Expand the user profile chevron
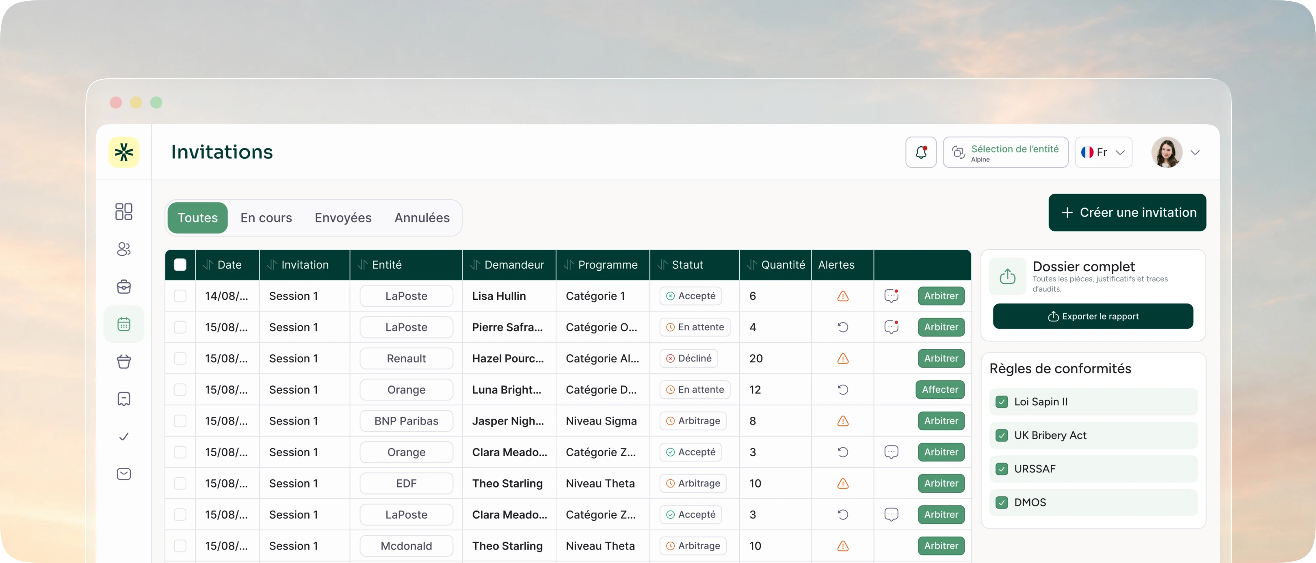1316x563 pixels. coord(1195,152)
